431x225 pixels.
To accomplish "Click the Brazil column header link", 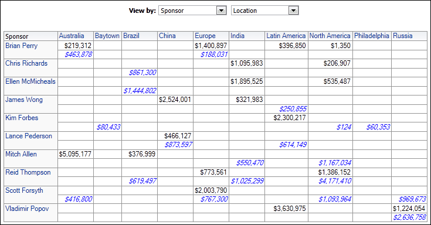I will click(x=131, y=36).
